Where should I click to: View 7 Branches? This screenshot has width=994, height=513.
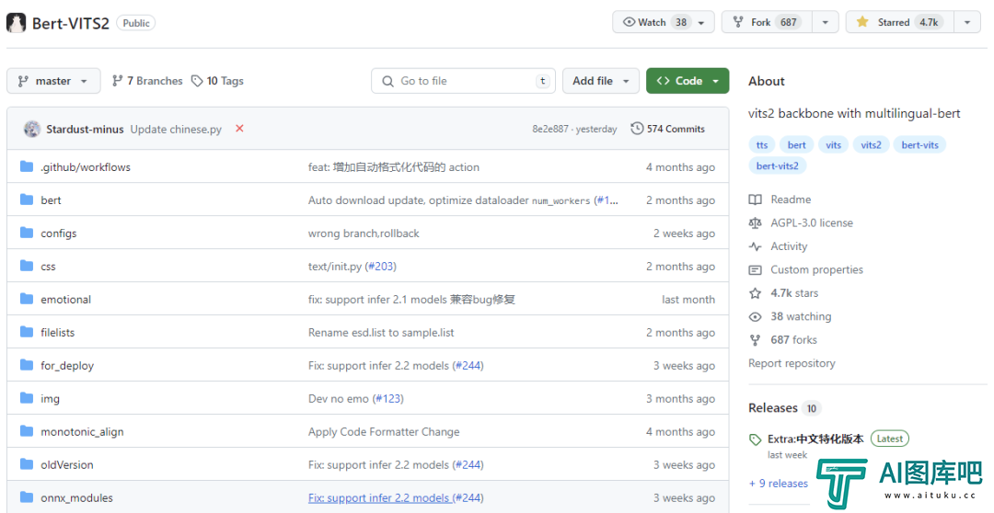coord(147,81)
